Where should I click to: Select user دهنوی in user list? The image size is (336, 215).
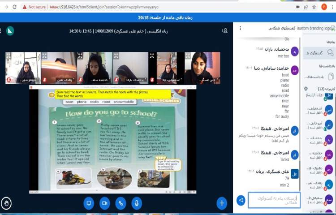coord(319,170)
